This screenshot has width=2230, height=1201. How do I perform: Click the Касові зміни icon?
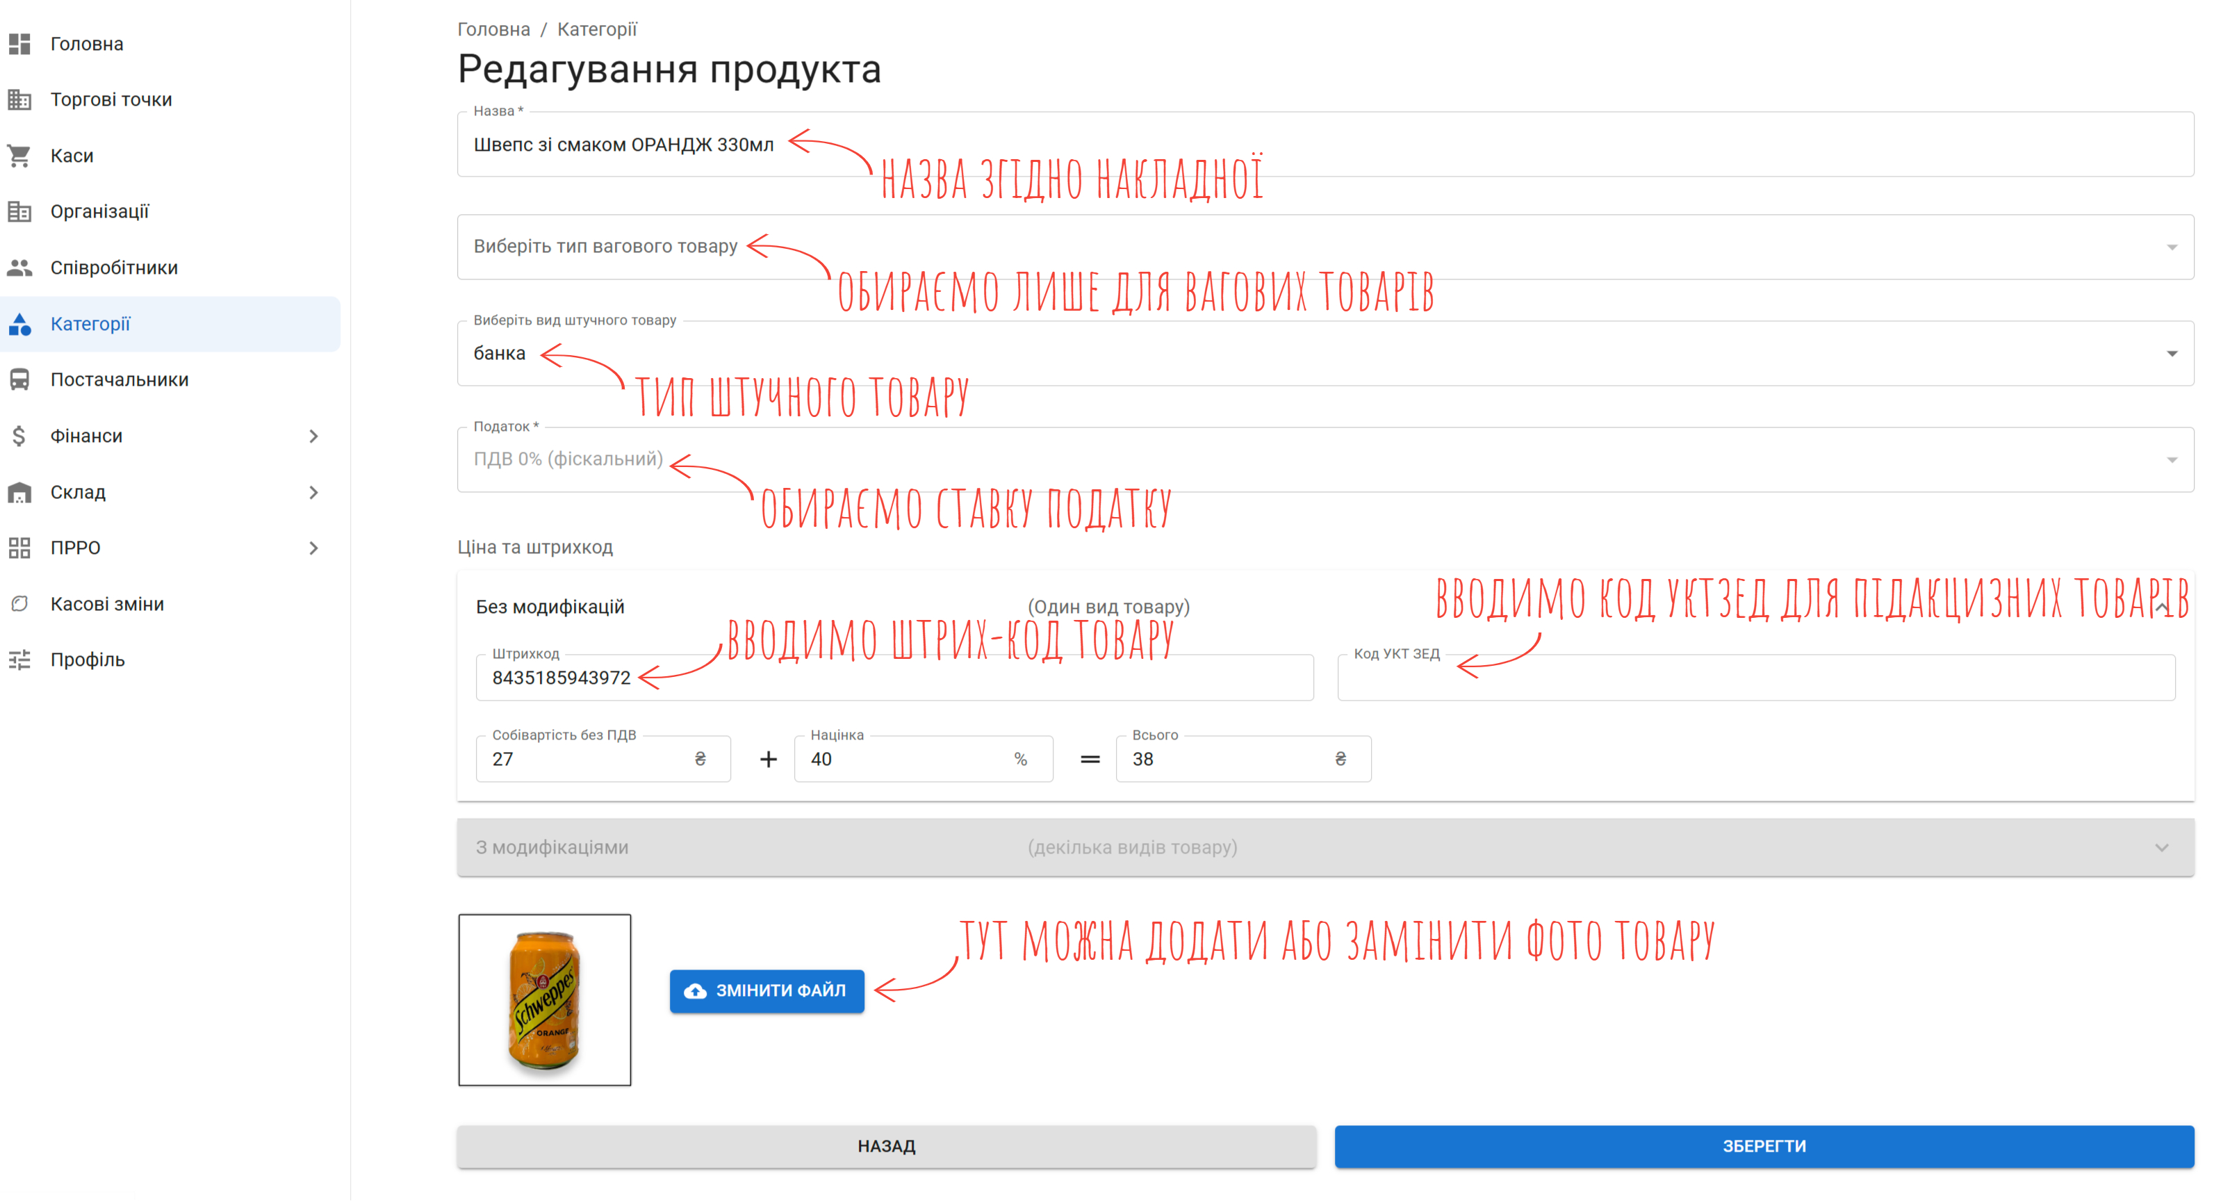[x=19, y=603]
